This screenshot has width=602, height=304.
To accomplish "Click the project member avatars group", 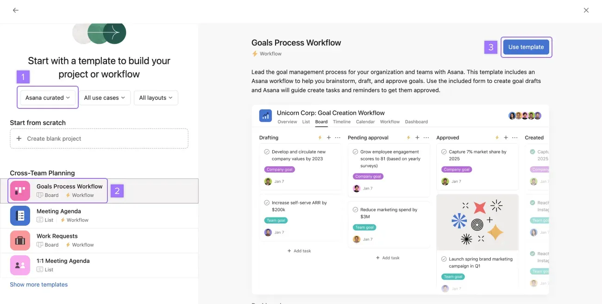I will (525, 115).
